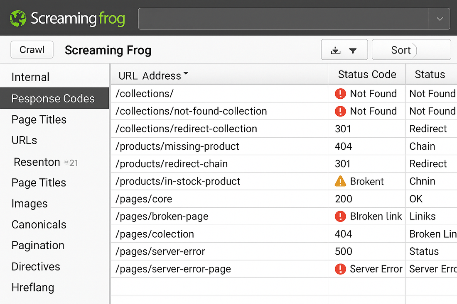Click the download export icon
Viewport: 457px width, 304px height.
[336, 51]
